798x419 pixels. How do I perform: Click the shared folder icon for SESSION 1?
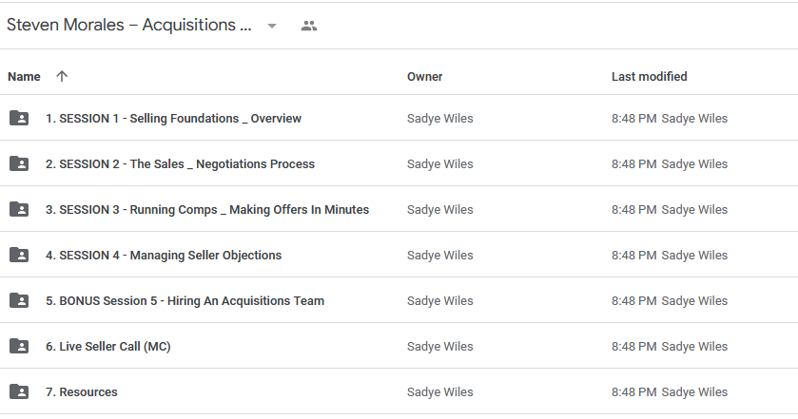click(x=19, y=118)
